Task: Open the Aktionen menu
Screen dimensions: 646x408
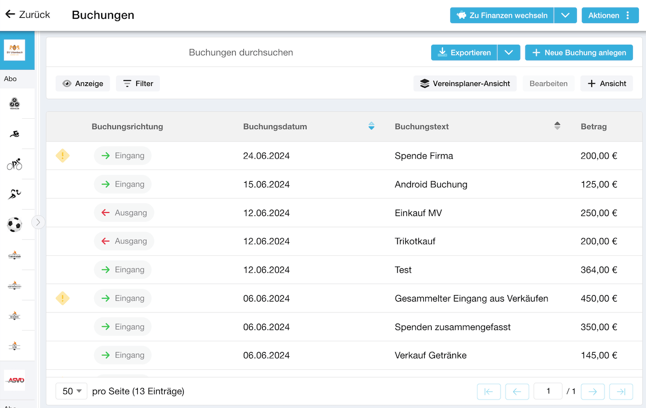Action: (609, 16)
